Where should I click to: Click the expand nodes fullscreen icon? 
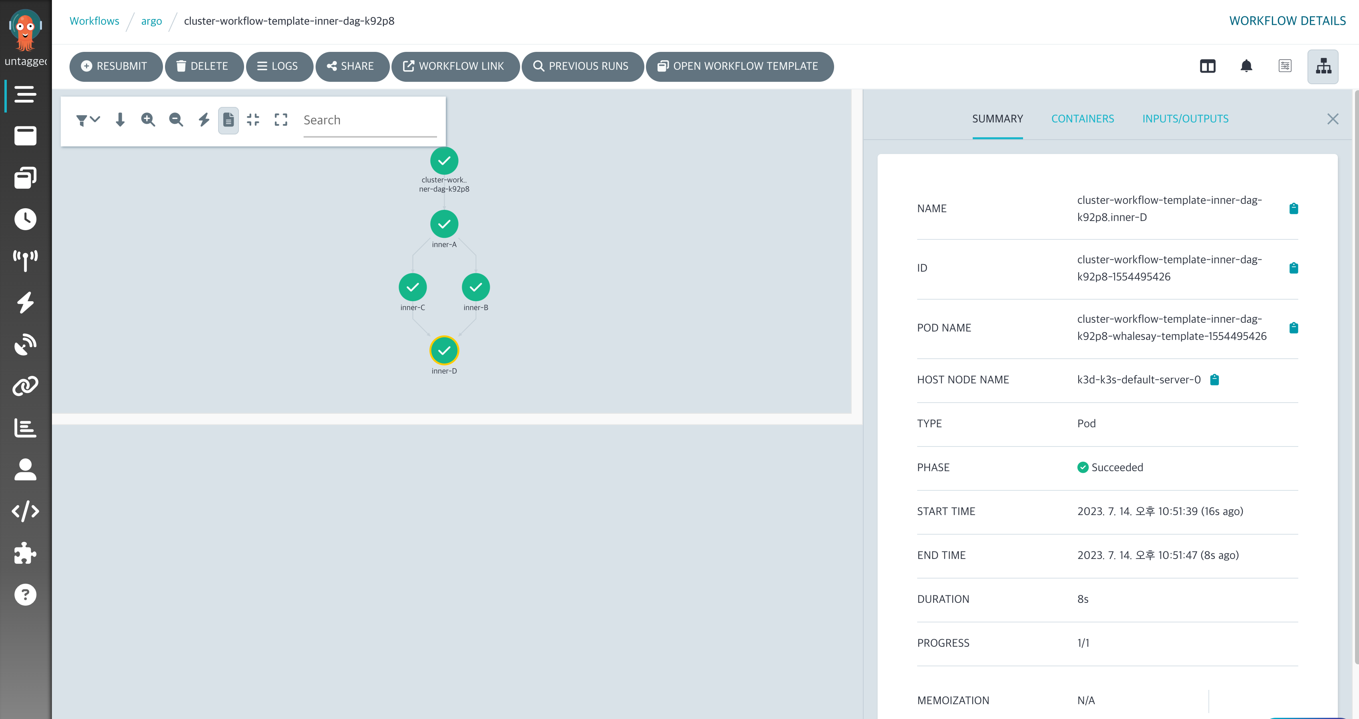click(281, 120)
